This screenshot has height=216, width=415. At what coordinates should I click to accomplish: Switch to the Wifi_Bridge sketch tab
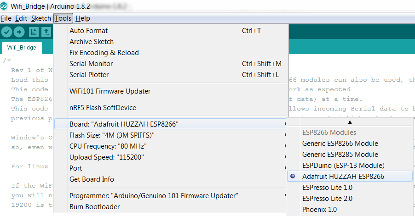coord(22,48)
